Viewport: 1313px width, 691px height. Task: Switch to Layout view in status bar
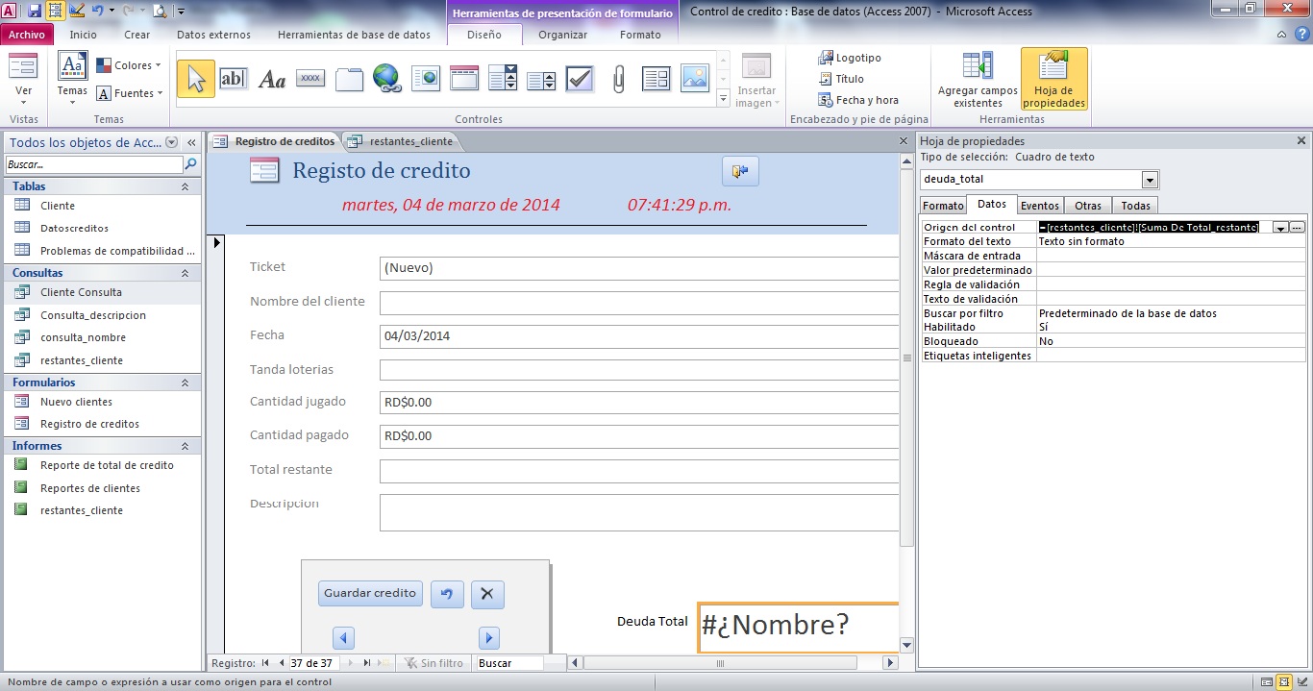[1284, 682]
